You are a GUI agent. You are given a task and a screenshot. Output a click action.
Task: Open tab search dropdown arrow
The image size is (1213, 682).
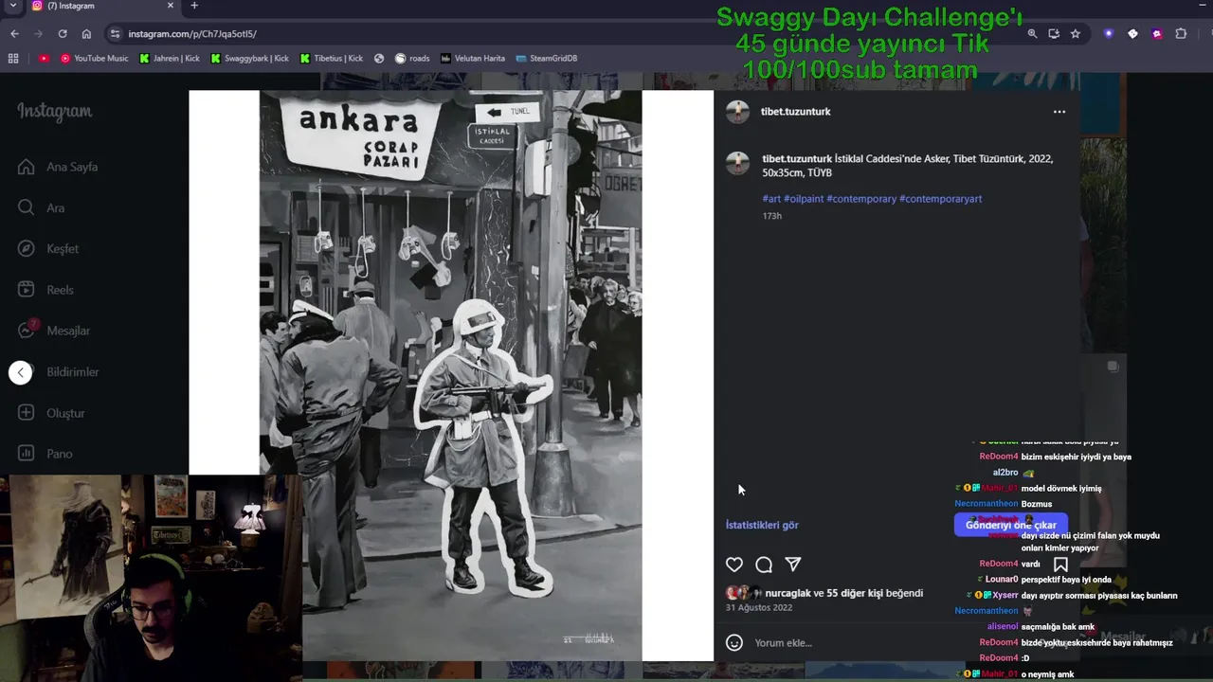(x=12, y=6)
